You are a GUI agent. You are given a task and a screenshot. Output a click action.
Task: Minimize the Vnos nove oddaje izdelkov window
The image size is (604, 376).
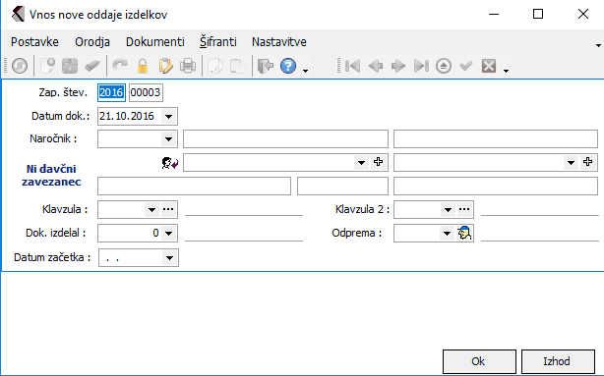(494, 14)
